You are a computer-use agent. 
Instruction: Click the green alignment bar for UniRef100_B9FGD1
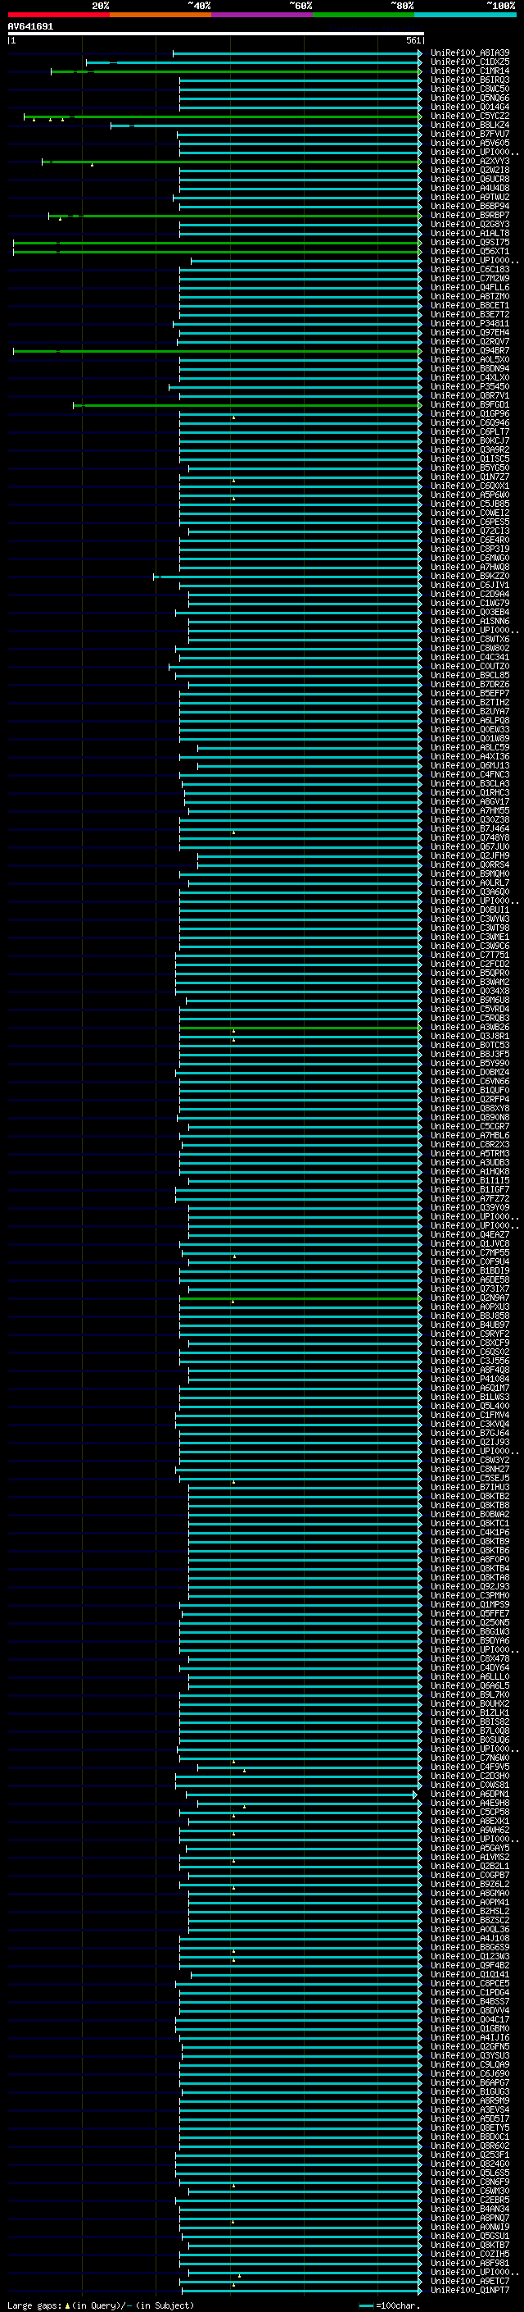coord(247,405)
